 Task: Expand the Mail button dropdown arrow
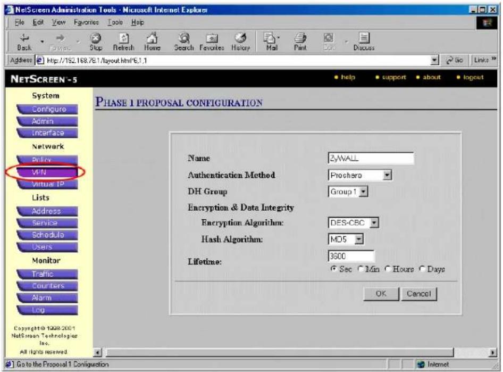(x=279, y=38)
